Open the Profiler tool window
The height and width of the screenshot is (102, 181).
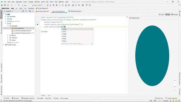click(40, 98)
